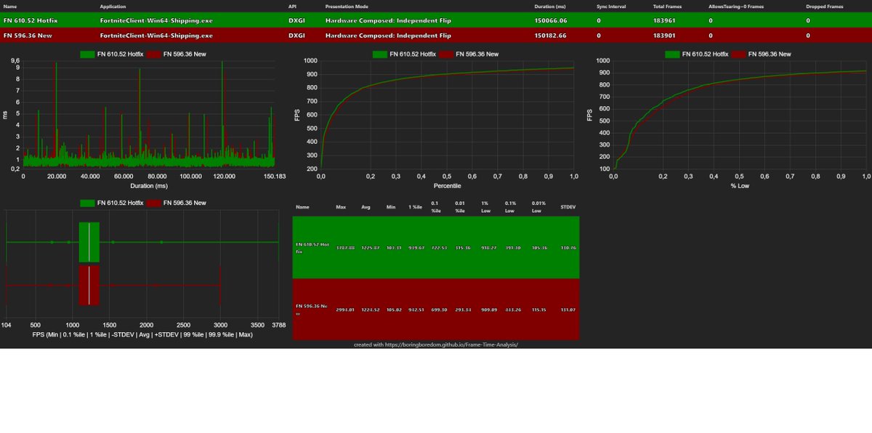872x433 pixels.
Task: Click the Max header in the stats table
Action: (x=341, y=207)
